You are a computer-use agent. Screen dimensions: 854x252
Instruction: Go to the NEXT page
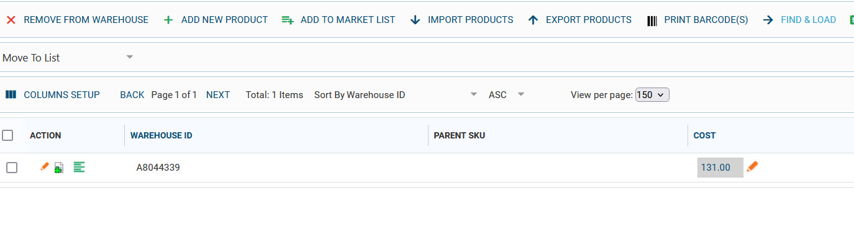tap(218, 95)
